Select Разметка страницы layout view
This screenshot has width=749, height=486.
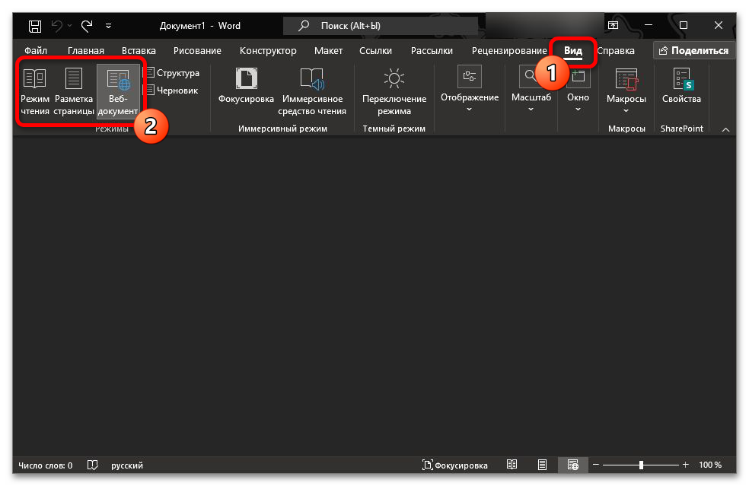(x=73, y=91)
